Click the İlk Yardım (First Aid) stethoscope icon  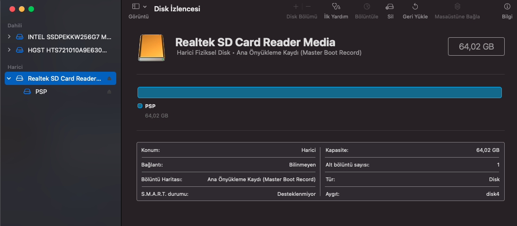[x=336, y=7]
